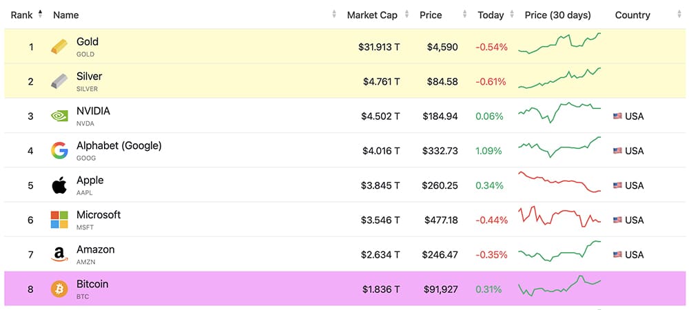Click the Silver bar icon
This screenshot has height=310, width=689.
[60, 82]
